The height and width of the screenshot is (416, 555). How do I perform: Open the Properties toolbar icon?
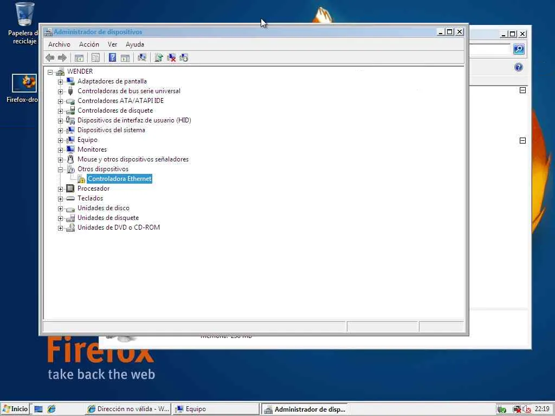click(95, 57)
